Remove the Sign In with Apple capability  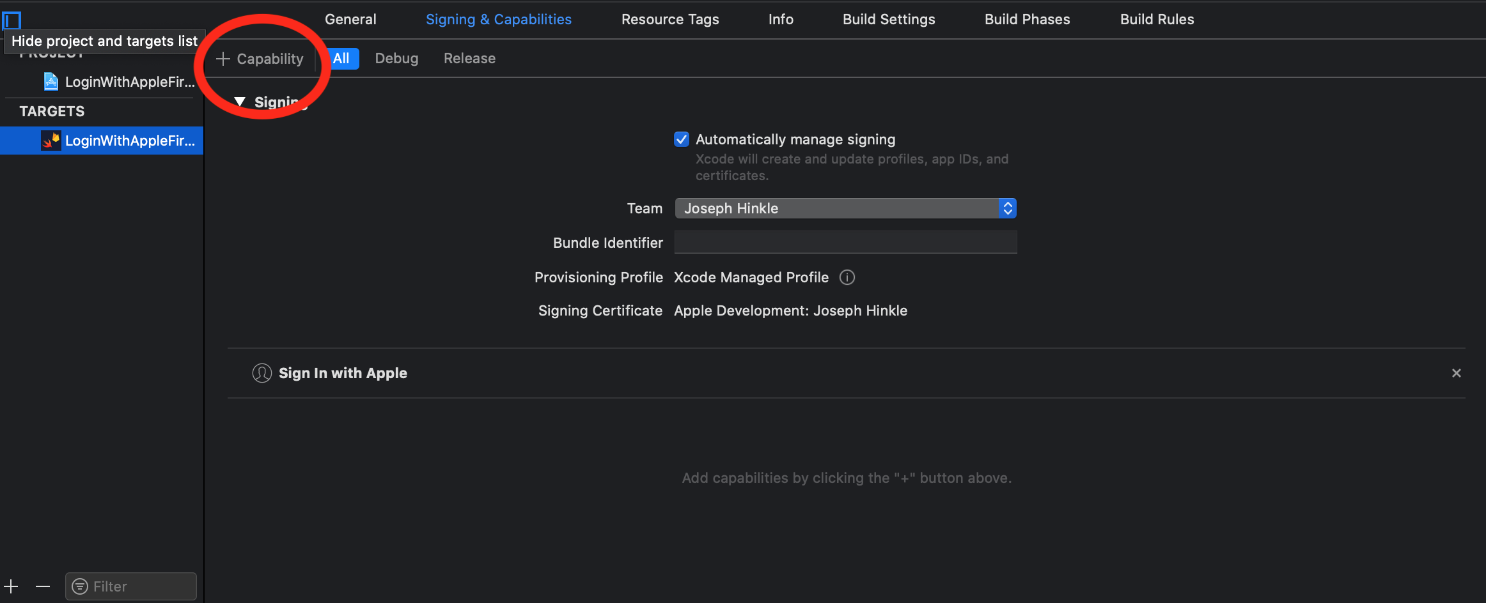[1457, 373]
